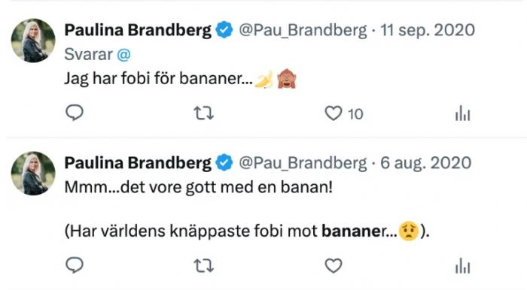Open the 11 sep. 2020 timestamp
The image size is (527, 290).
tap(428, 31)
